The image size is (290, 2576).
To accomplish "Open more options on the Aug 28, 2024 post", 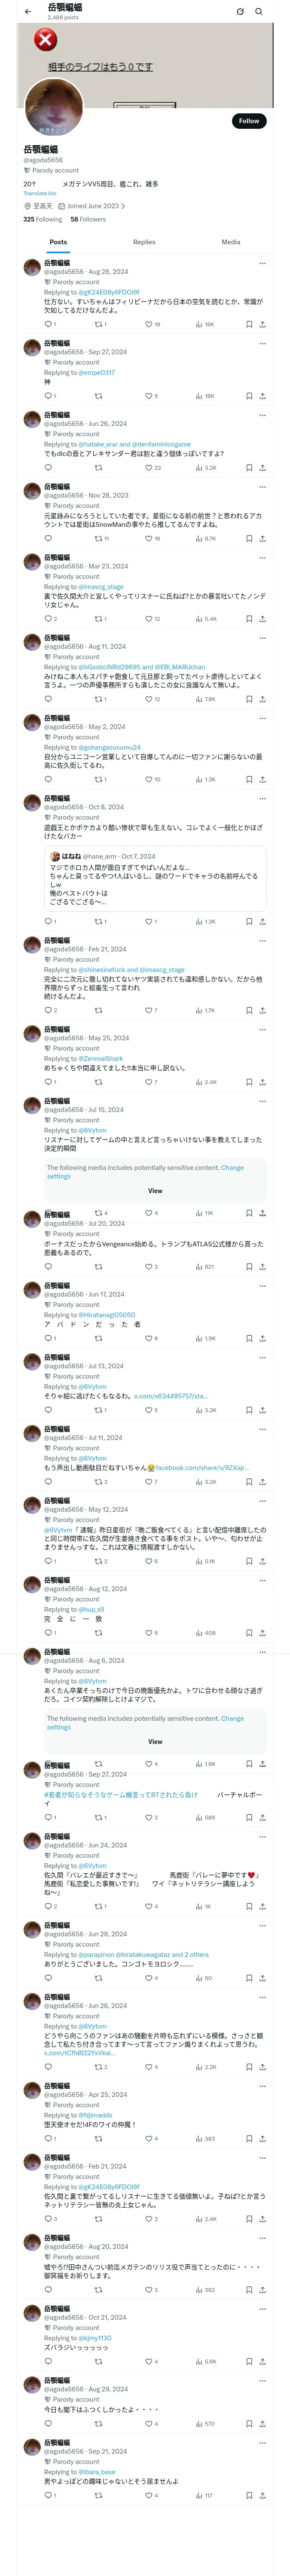I will point(262,263).
